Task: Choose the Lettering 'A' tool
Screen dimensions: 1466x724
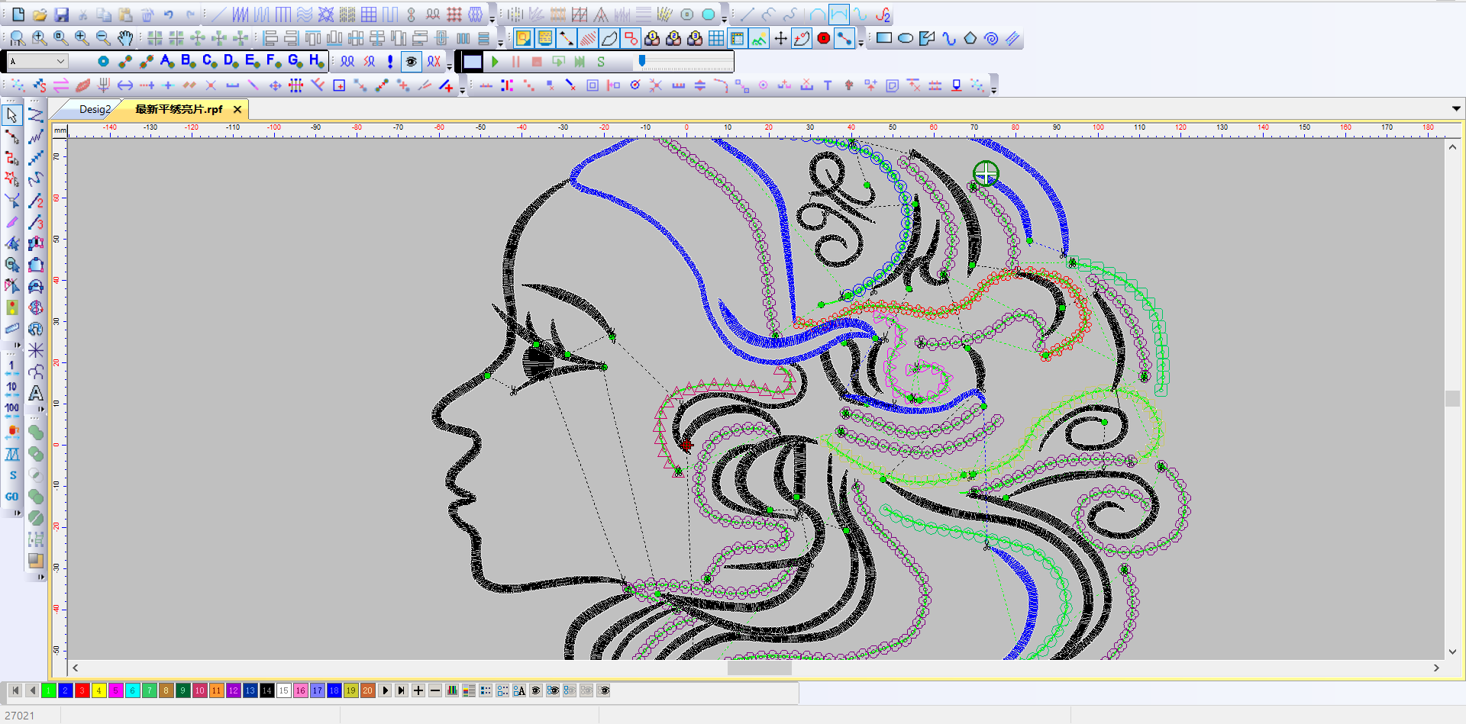Action: click(x=36, y=394)
